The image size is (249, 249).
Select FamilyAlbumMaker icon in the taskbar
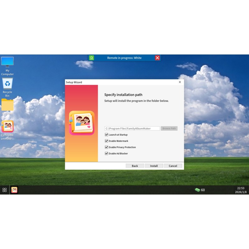14,190
